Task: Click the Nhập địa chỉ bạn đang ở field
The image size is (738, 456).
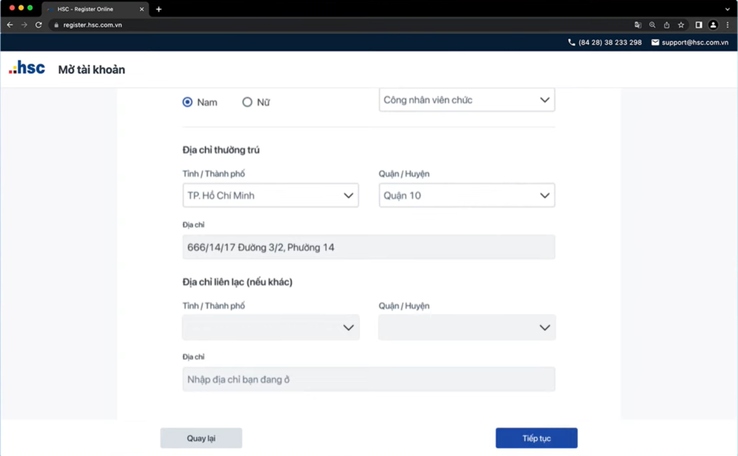Action: click(369, 380)
